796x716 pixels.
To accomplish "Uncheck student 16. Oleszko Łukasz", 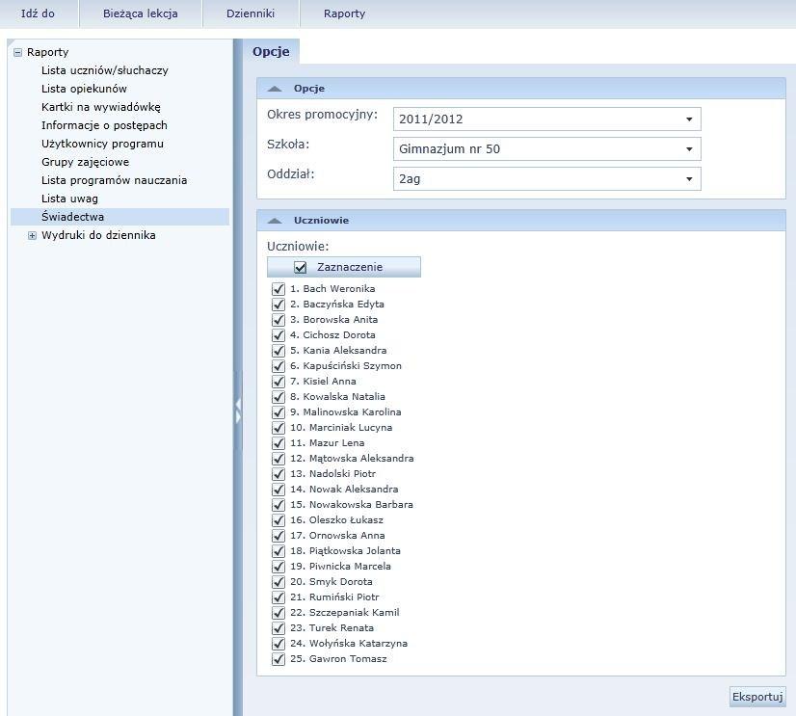I will click(x=279, y=520).
